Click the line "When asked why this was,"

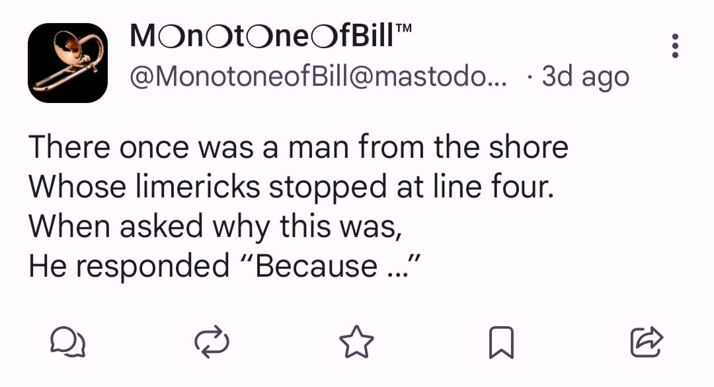216,227
